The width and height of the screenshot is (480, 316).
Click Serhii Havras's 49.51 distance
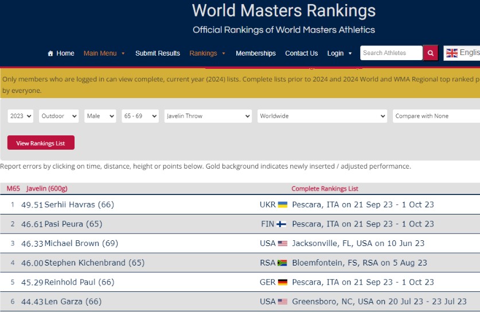pos(32,205)
